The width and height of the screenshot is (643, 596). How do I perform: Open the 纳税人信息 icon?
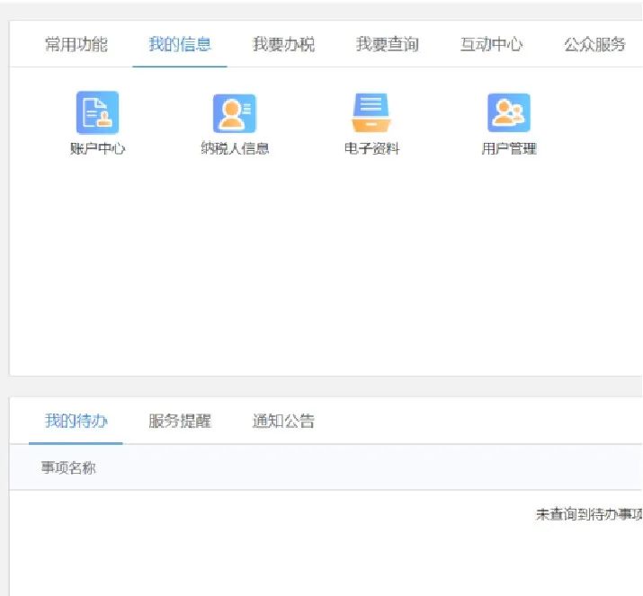click(x=235, y=113)
